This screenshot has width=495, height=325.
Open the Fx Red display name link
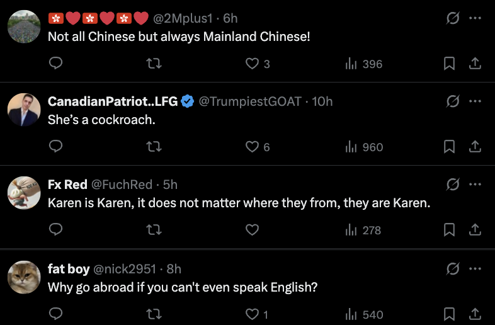point(67,185)
